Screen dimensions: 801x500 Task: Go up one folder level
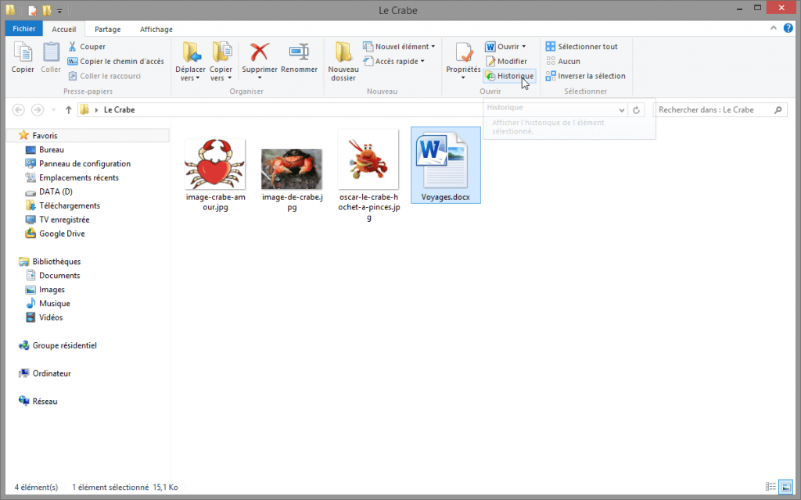[x=68, y=109]
